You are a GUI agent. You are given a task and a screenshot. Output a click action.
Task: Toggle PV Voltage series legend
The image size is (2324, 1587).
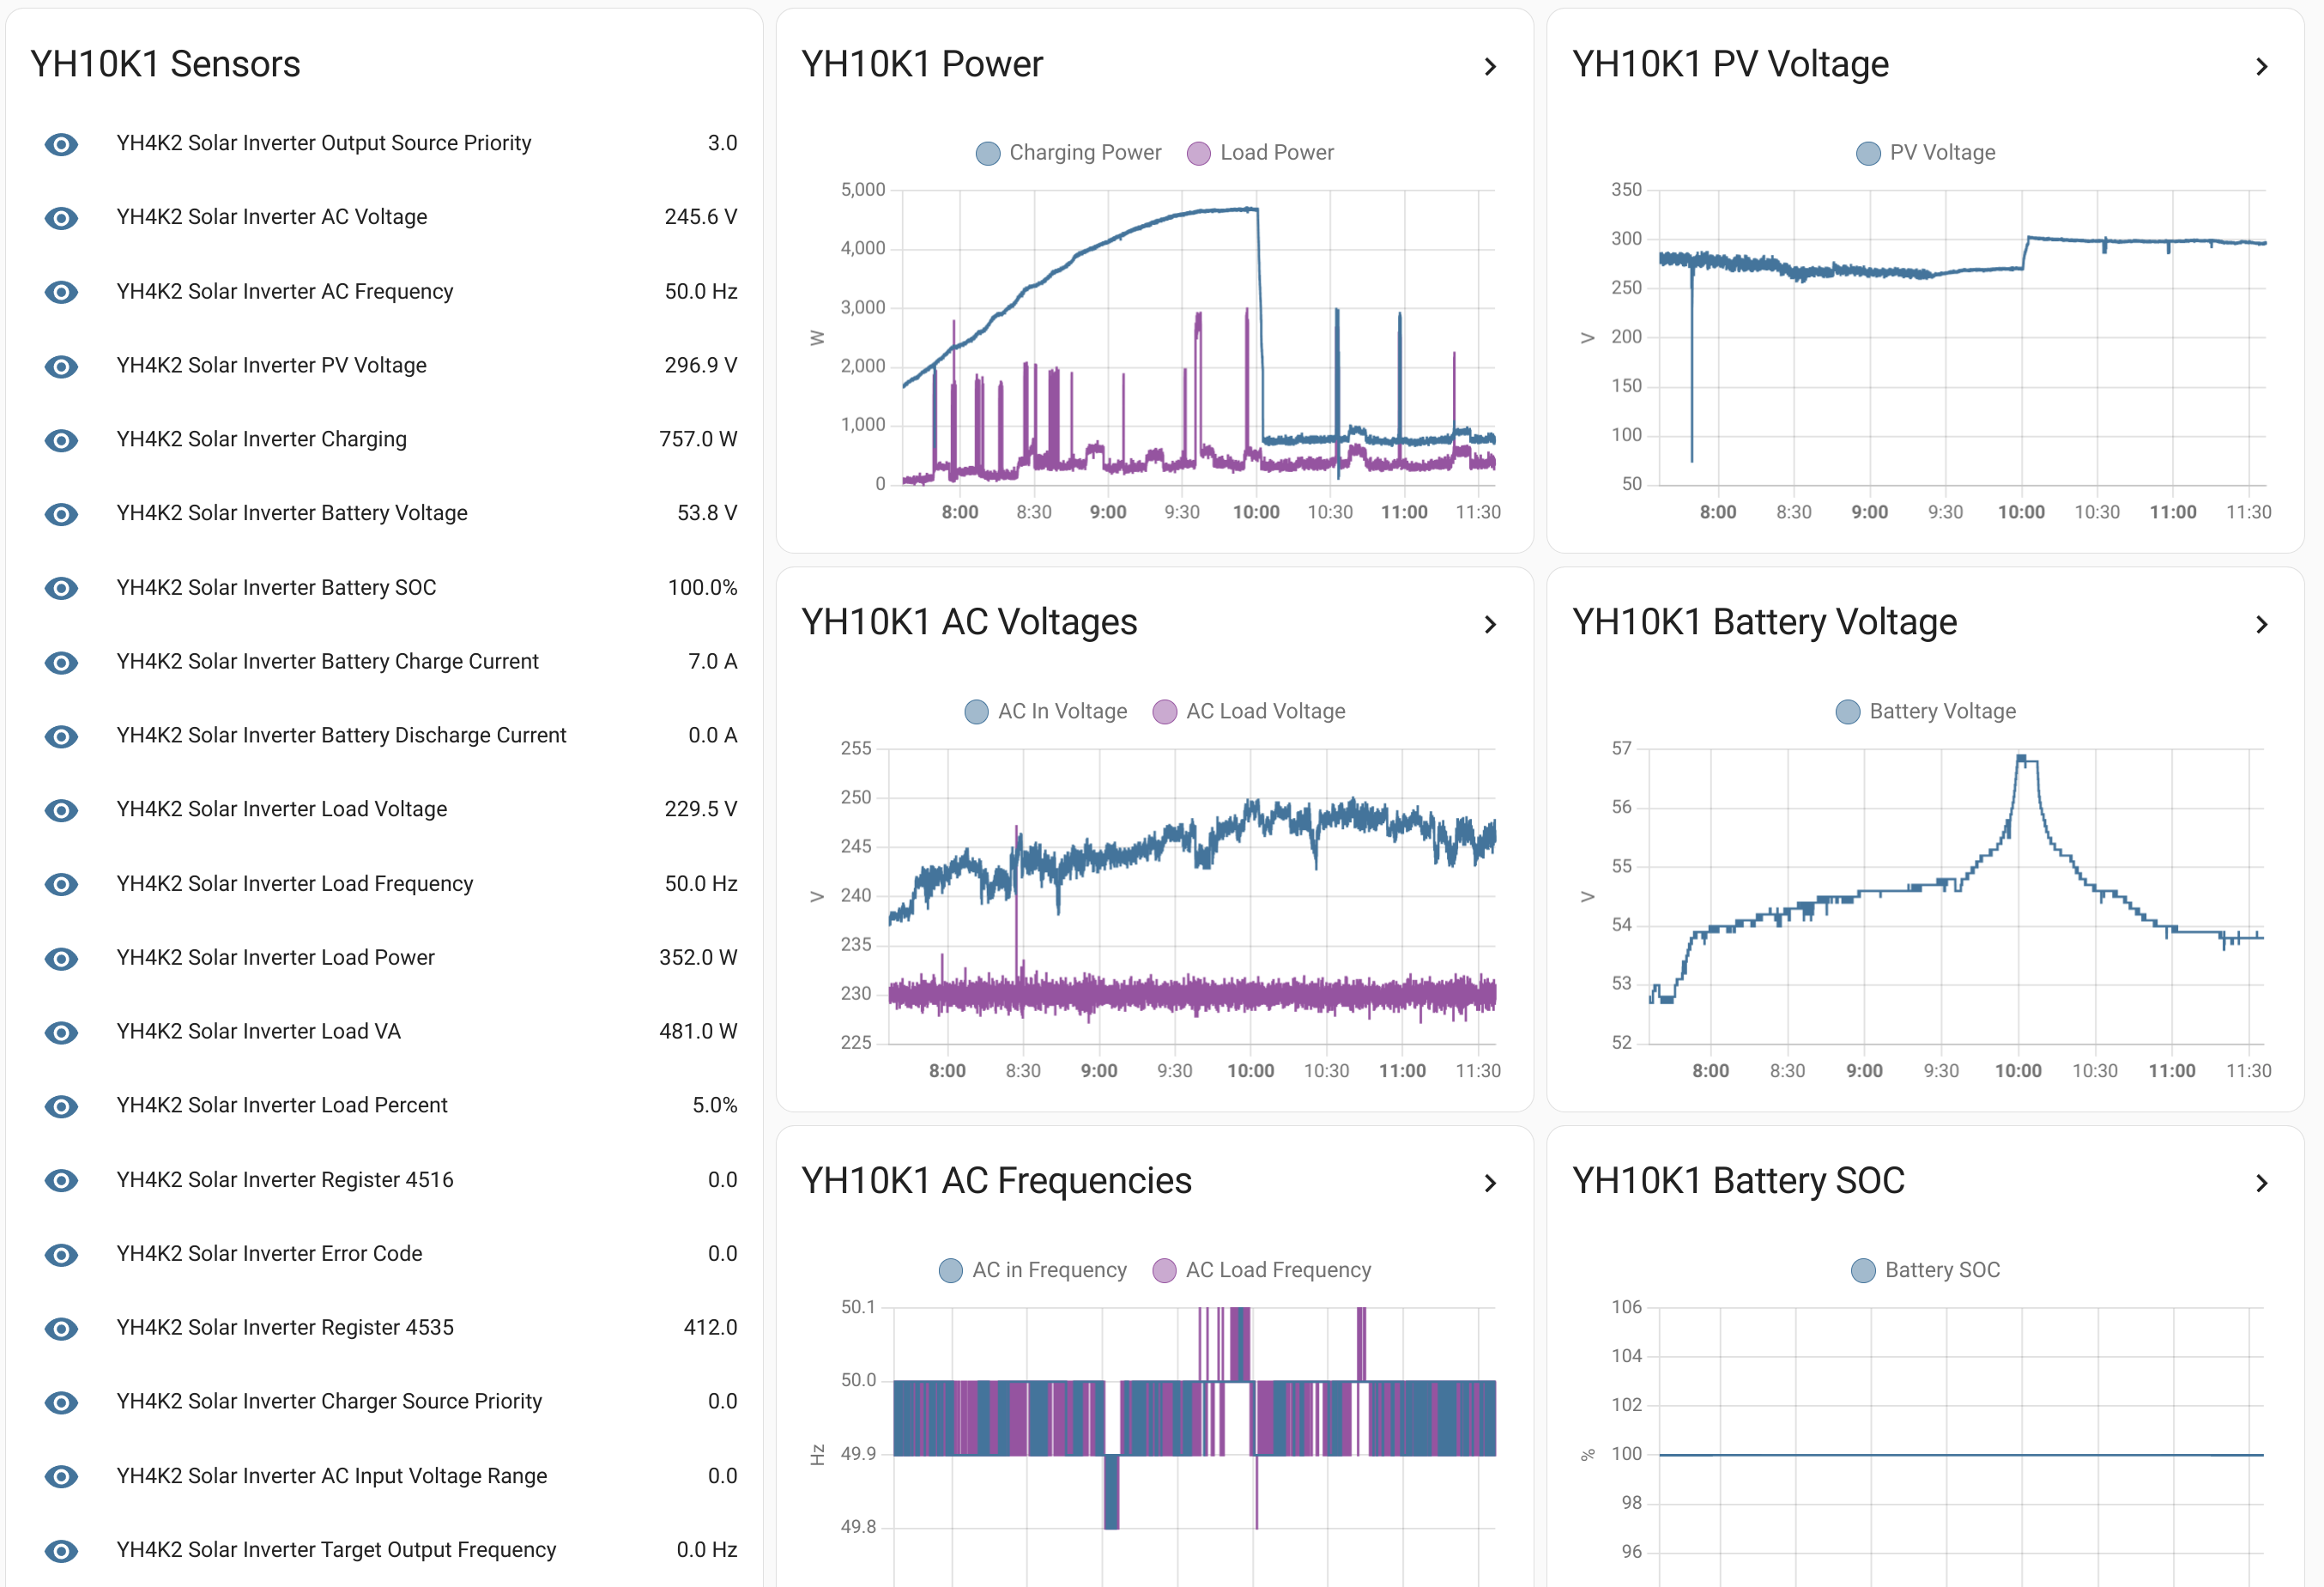coord(1925,153)
